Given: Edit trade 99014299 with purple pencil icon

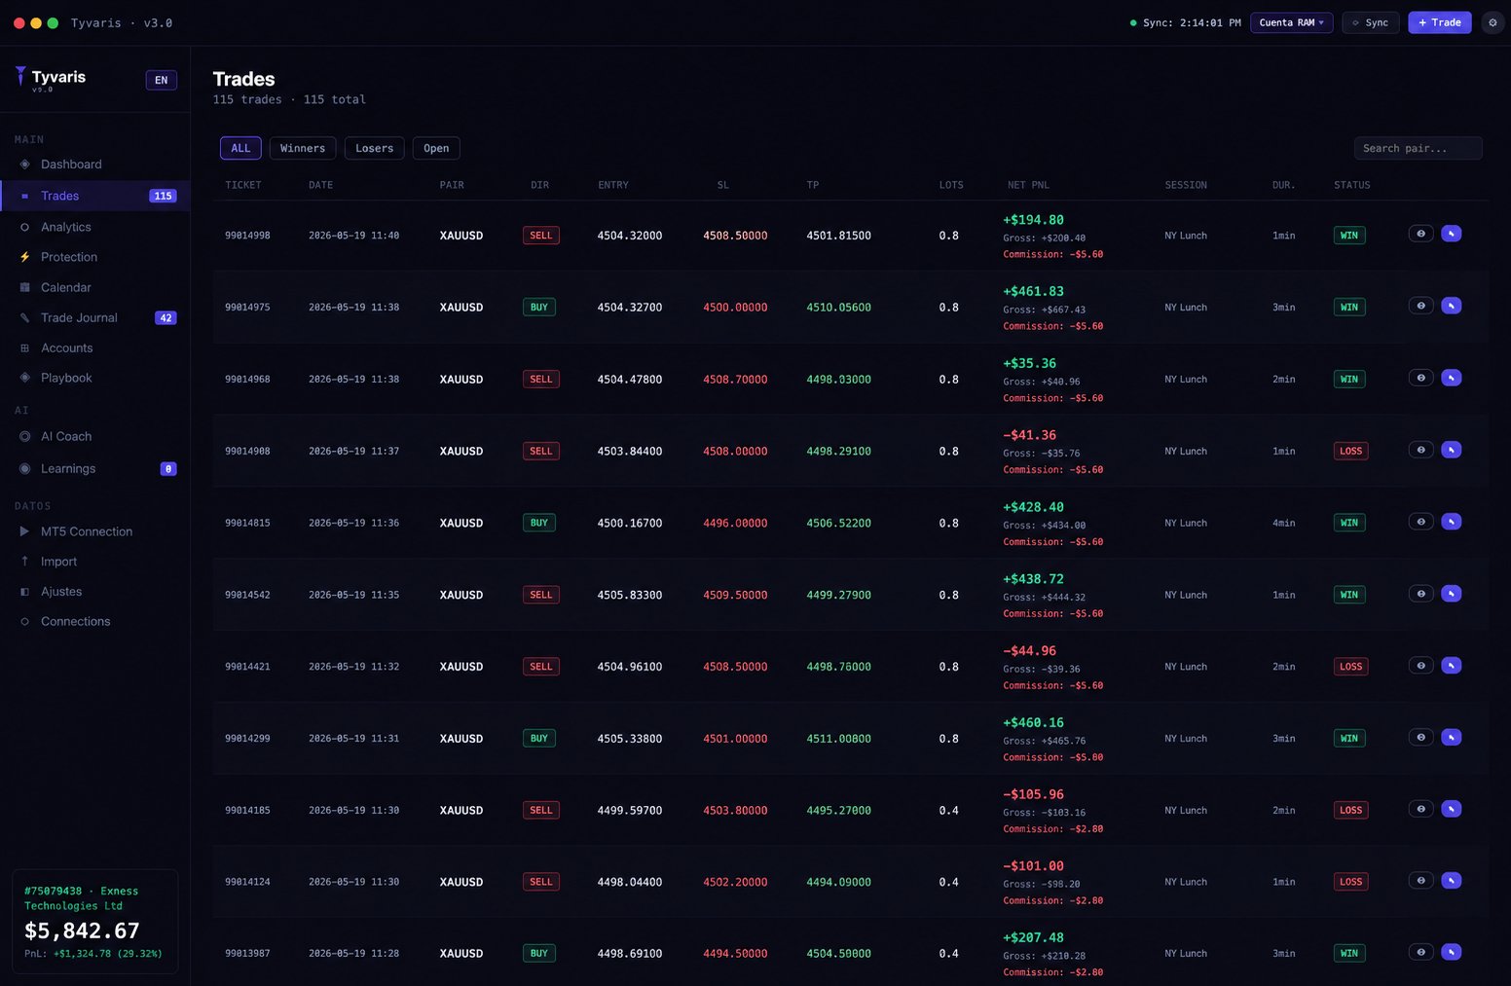Looking at the screenshot, I should coord(1451,737).
